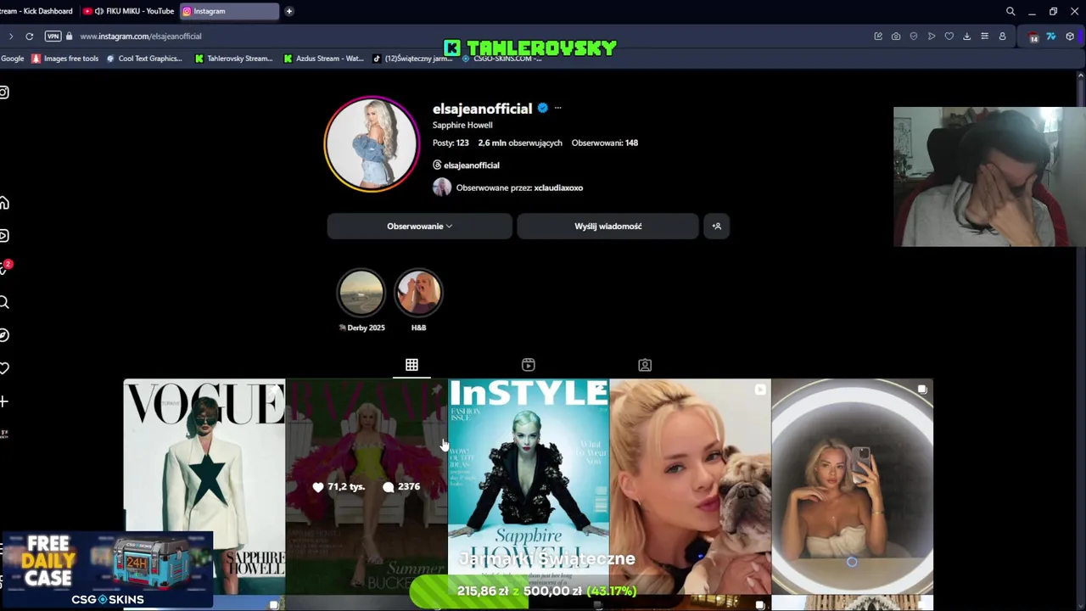Screen dimensions: 1086x611
Task: Open the InStyle cover post
Action: (x=529, y=486)
